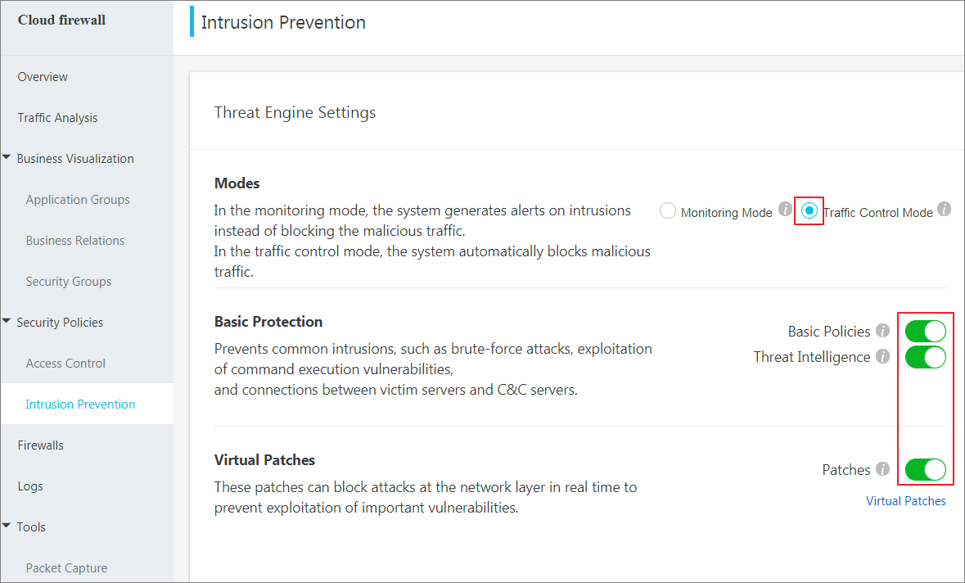This screenshot has width=965, height=583.
Task: Open Access Control under Security Policies
Action: pyautogui.click(x=65, y=364)
